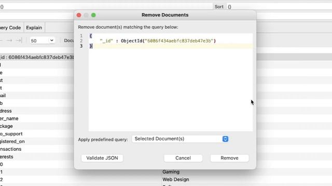The height and width of the screenshot is (186, 332).
Task: Go to next page arrow icon
Action: point(9,40)
